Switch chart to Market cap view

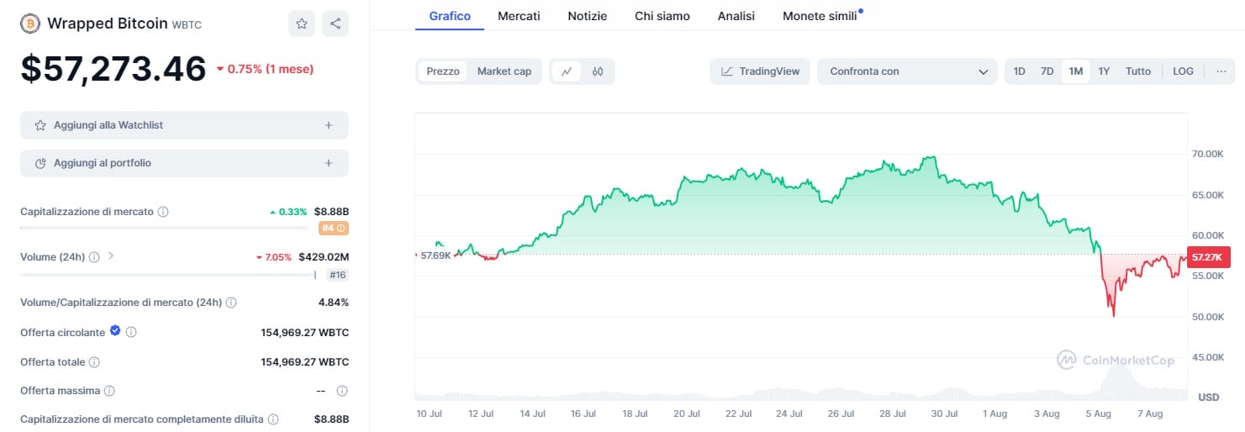504,71
